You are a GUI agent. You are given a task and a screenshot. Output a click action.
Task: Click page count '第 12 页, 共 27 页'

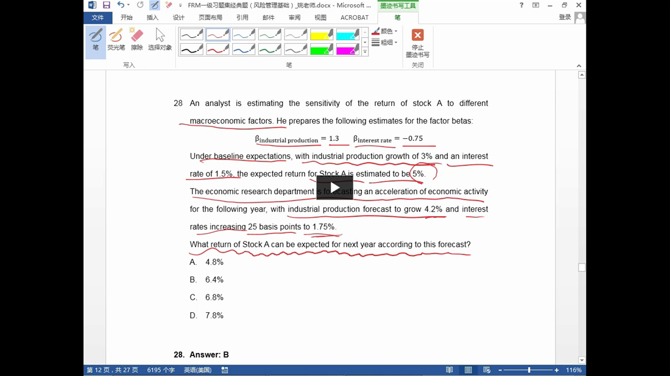tap(112, 370)
